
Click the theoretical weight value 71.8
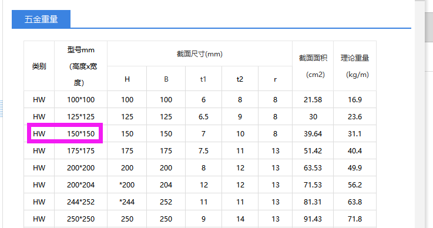click(355, 219)
